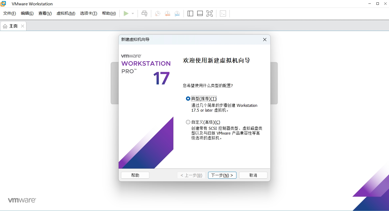Viewport: 389px width, 211px height.
Task: Click the 下一步(N) button
Action: coord(222,175)
